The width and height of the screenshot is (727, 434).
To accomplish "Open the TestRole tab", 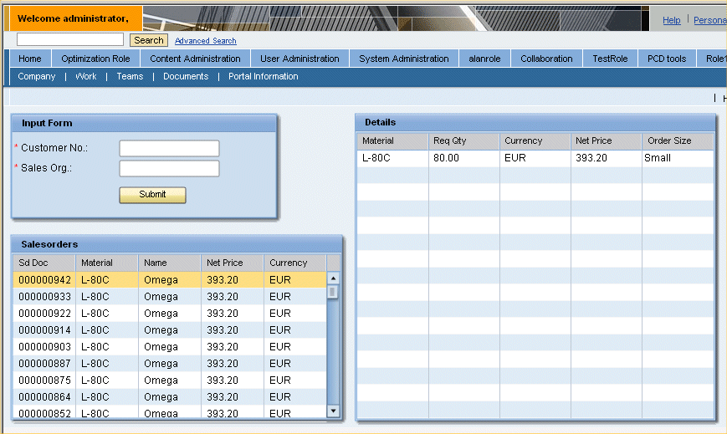I will (610, 59).
